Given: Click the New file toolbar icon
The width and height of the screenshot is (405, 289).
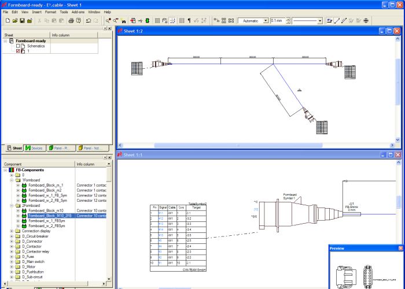Looking at the screenshot, I should 7,20.
